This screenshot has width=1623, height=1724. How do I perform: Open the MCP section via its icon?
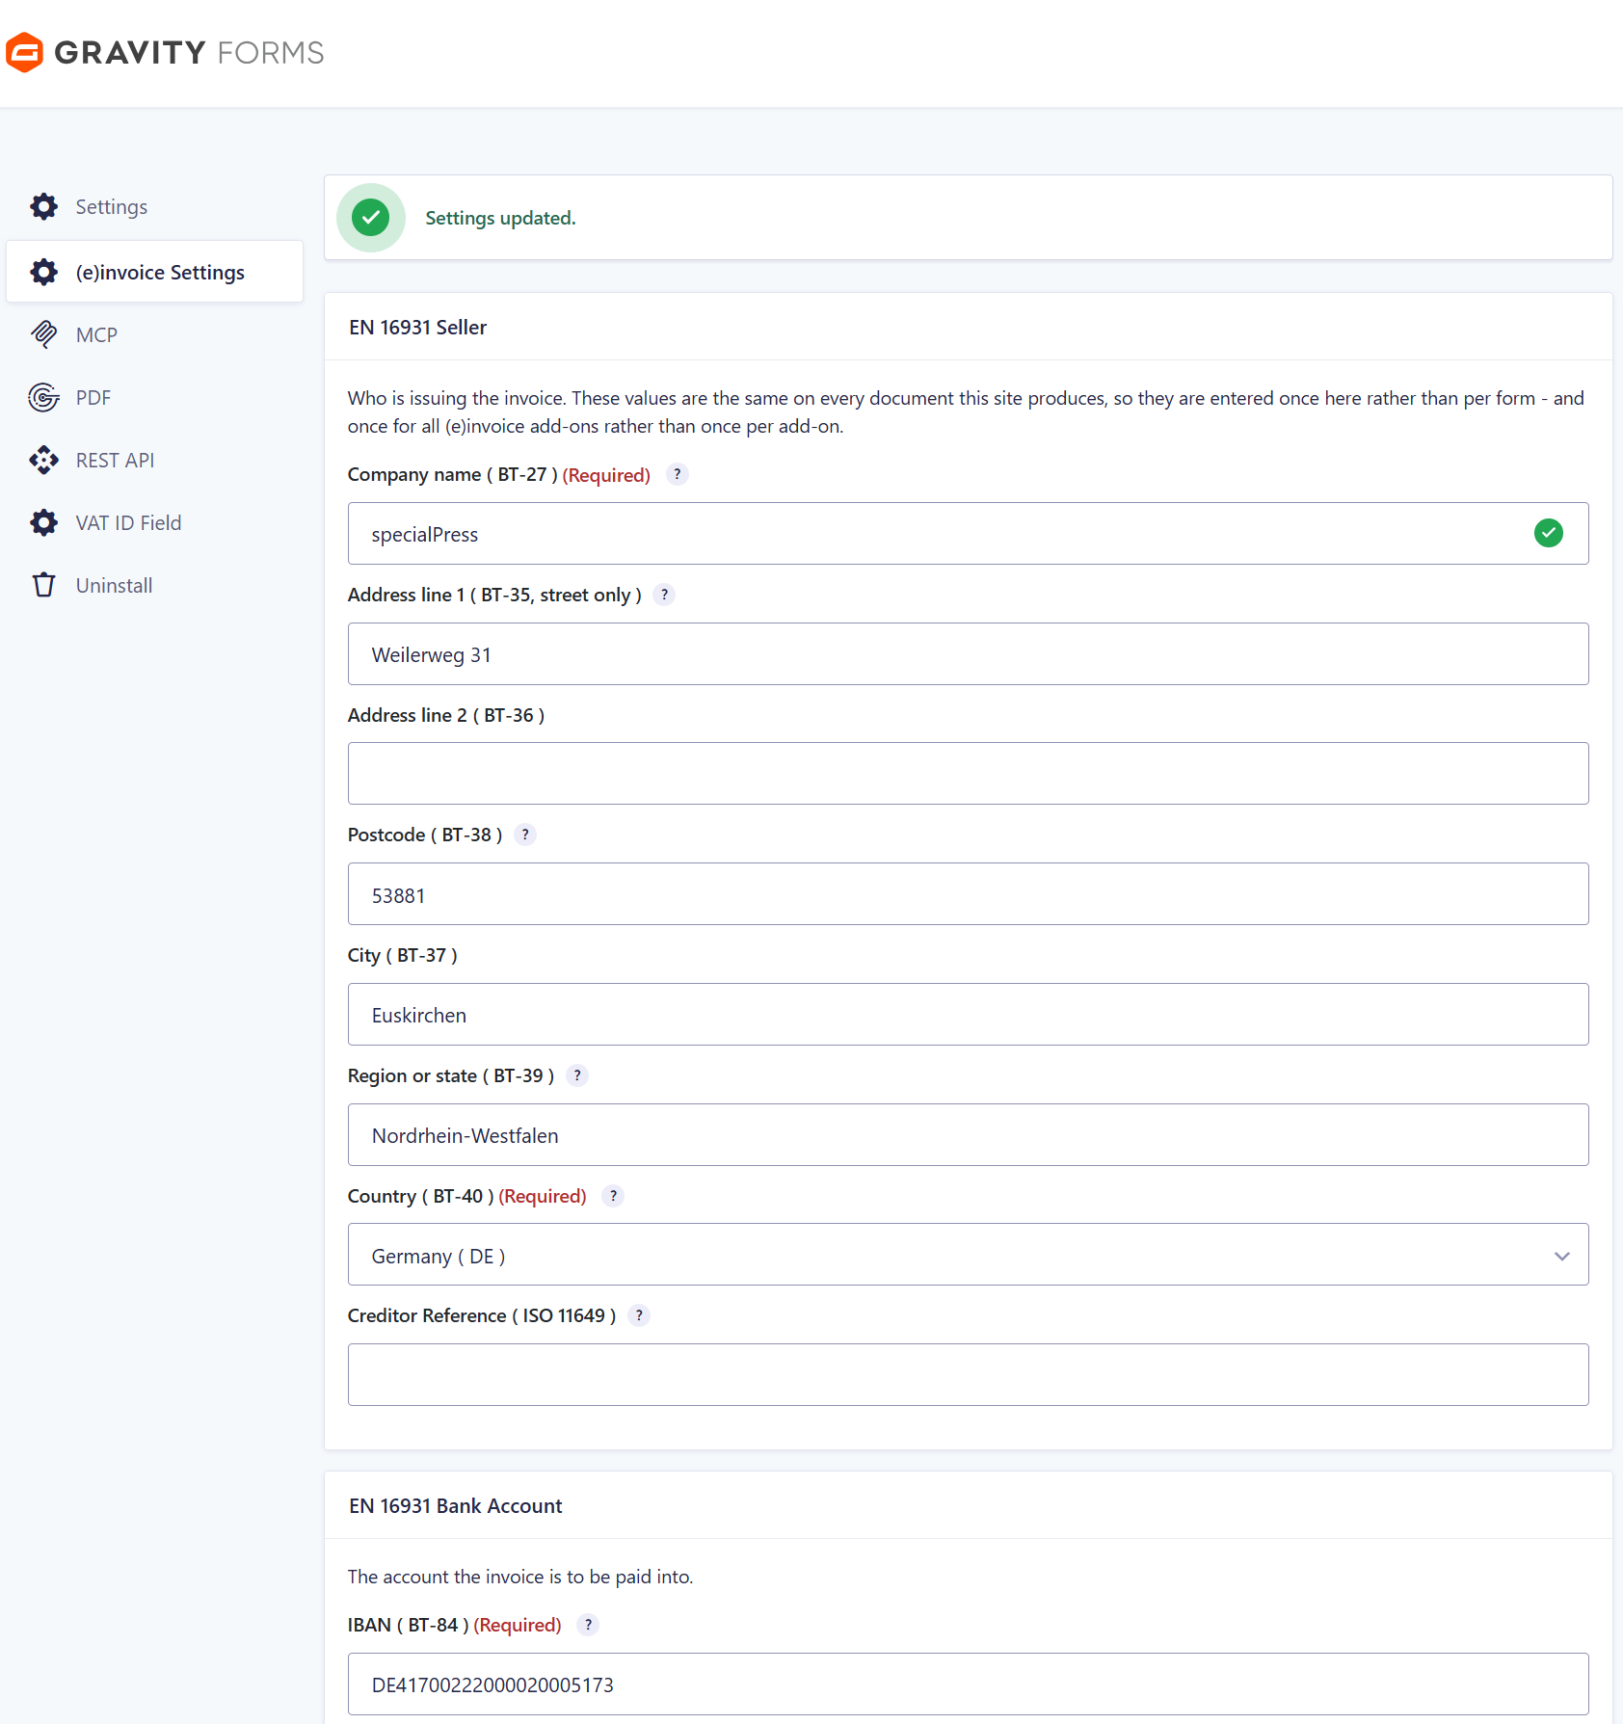(43, 334)
